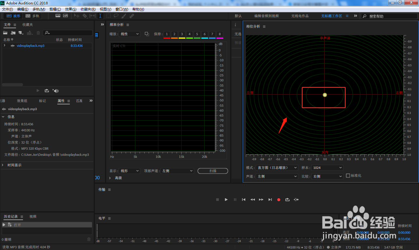419x250 pixels.
Task: Open the 声道 (Channel) dropdown set to 左侧
Action: point(277,176)
